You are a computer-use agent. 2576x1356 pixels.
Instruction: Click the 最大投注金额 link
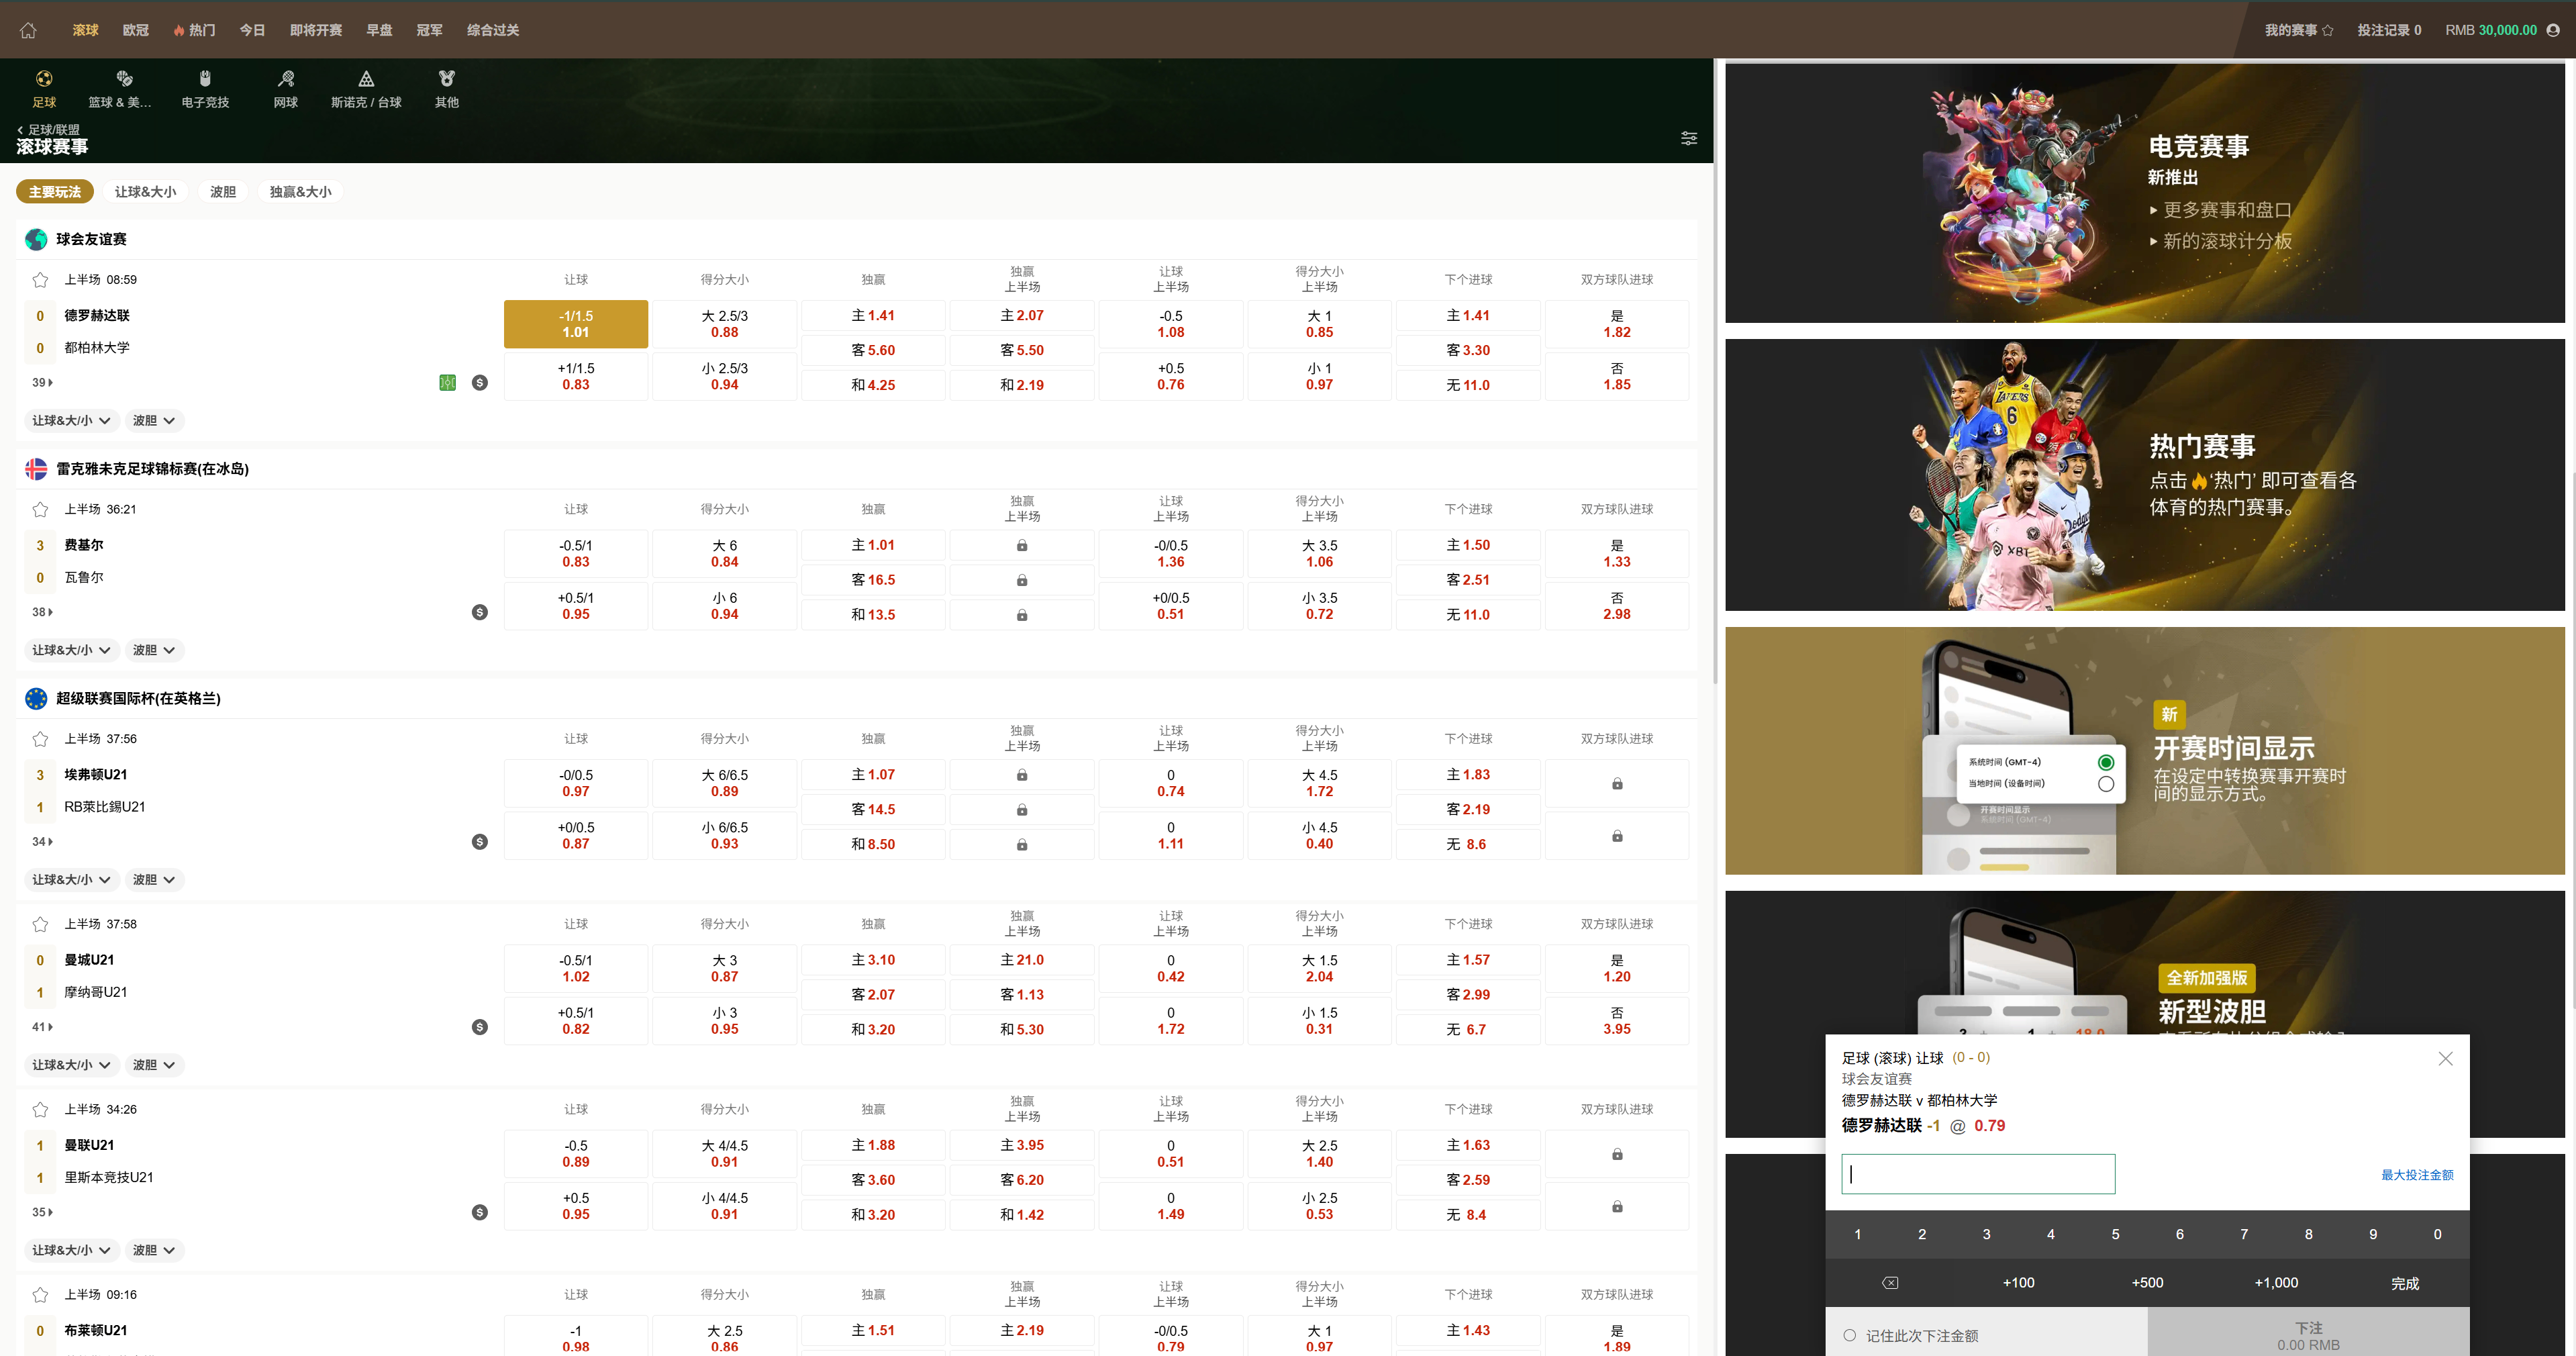click(2416, 1175)
